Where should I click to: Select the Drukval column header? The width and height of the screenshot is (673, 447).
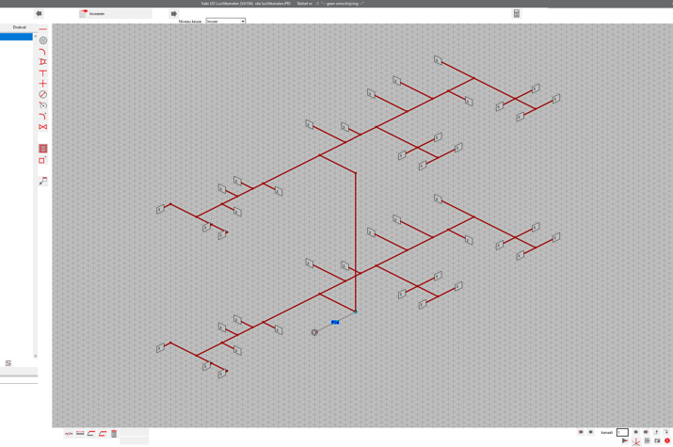[19, 27]
